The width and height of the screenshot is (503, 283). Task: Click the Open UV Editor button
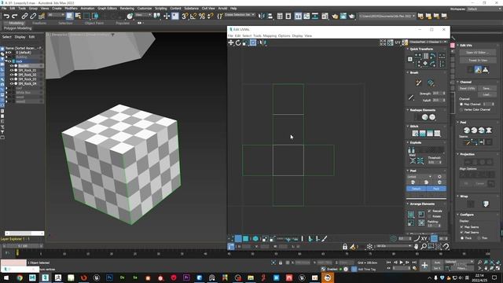(478, 53)
